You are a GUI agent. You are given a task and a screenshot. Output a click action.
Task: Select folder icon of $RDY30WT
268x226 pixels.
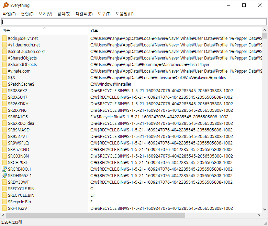[4, 182]
